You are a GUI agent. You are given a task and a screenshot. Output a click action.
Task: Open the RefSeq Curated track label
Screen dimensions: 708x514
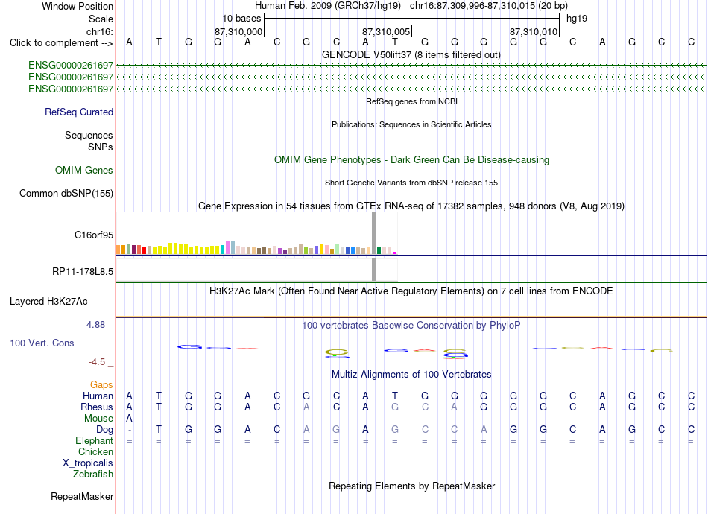(x=79, y=112)
